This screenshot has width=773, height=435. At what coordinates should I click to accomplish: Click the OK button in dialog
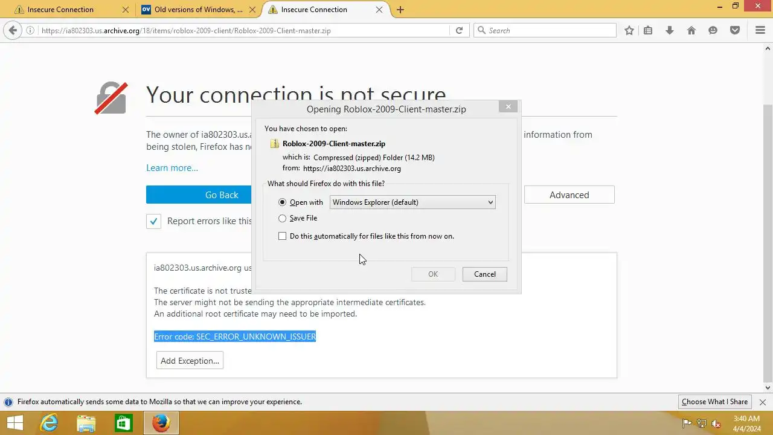pos(433,274)
